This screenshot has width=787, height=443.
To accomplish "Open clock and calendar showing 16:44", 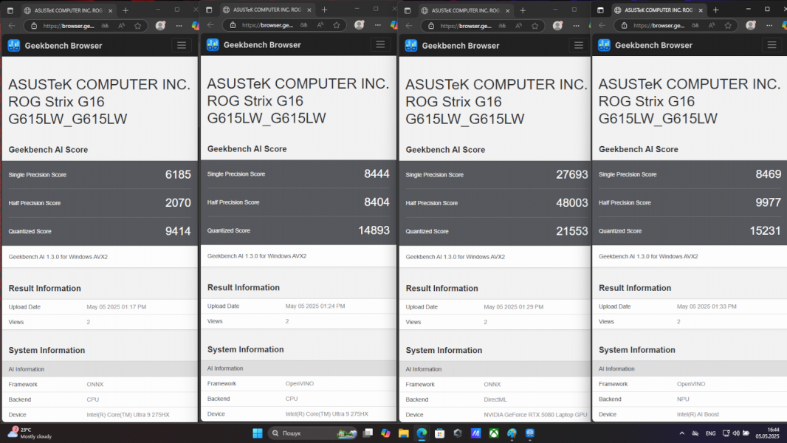I will pyautogui.click(x=767, y=433).
